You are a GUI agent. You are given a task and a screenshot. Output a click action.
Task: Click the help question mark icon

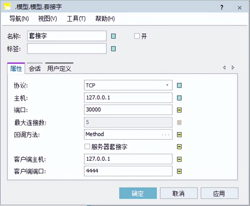click(222, 8)
